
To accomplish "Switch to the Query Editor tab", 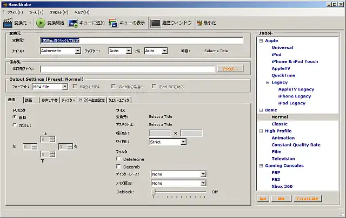I will pyautogui.click(x=119, y=100).
